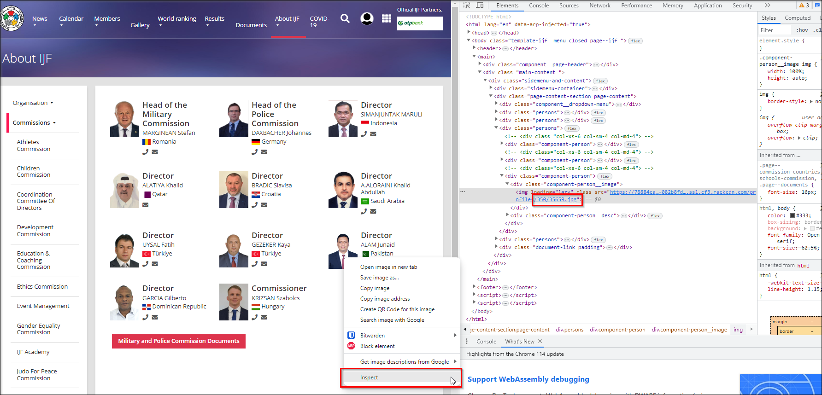Switch to the Network tab

(599, 6)
